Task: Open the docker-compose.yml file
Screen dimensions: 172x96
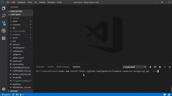Action: [x=20, y=74]
